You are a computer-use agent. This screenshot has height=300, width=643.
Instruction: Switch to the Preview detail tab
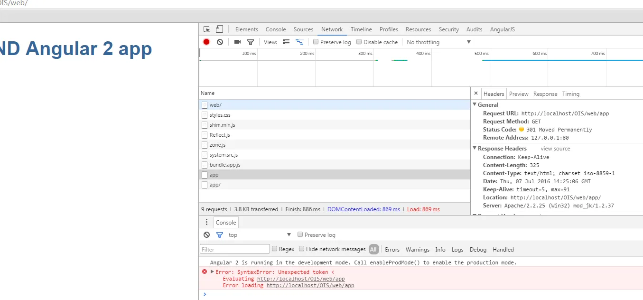(x=519, y=94)
